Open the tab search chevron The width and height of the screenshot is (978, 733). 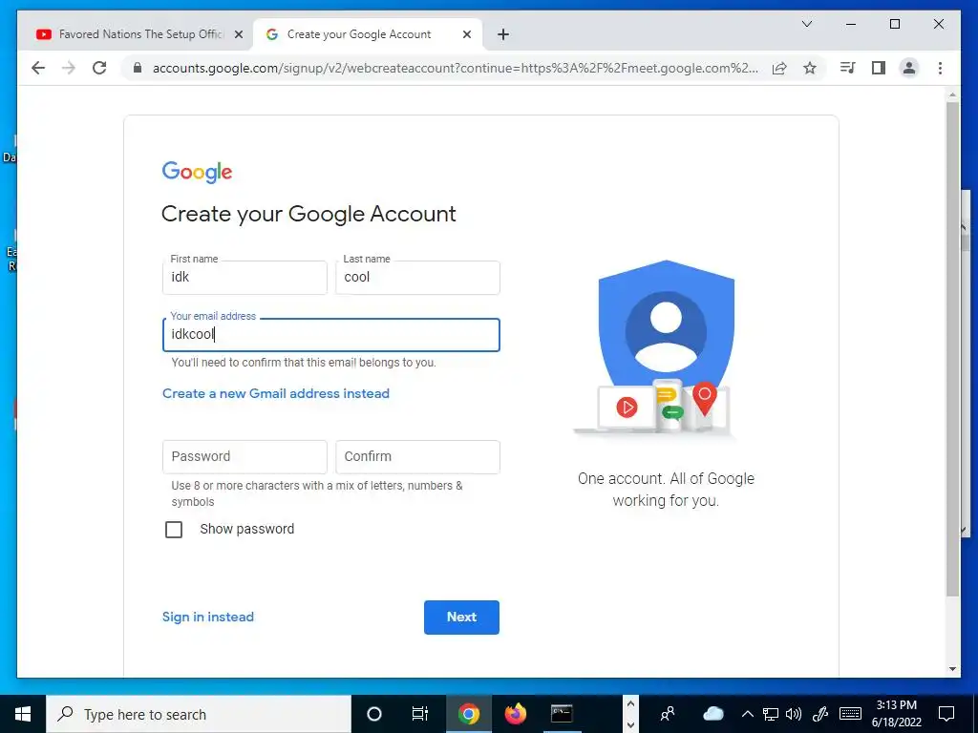(806, 24)
